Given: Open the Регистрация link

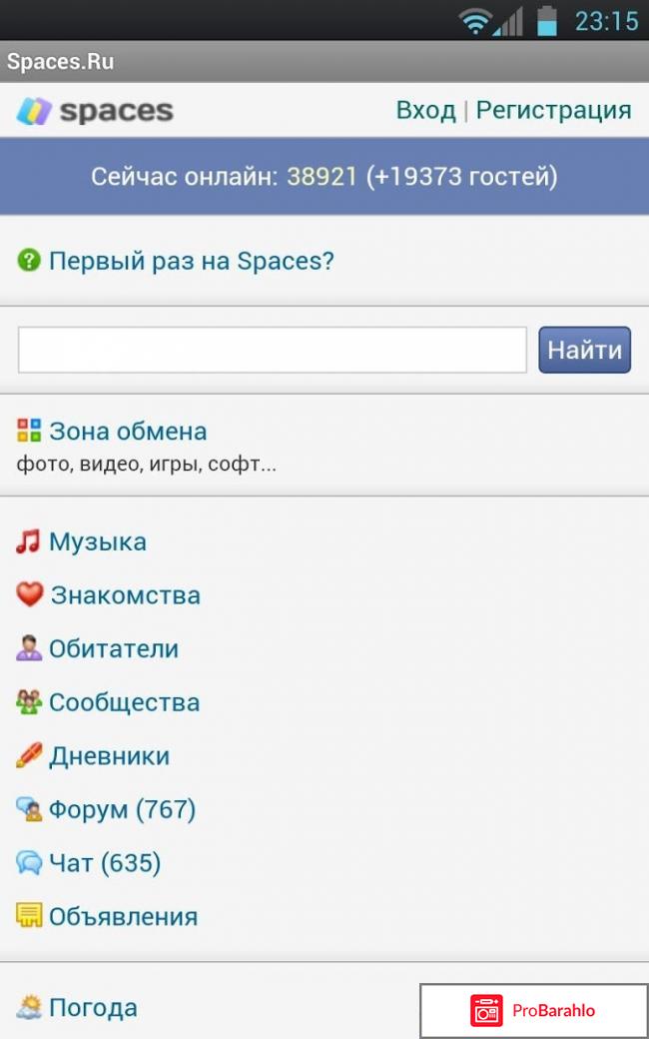Looking at the screenshot, I should [554, 110].
